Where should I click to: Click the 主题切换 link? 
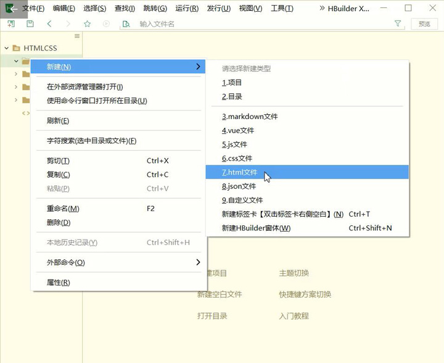[294, 273]
